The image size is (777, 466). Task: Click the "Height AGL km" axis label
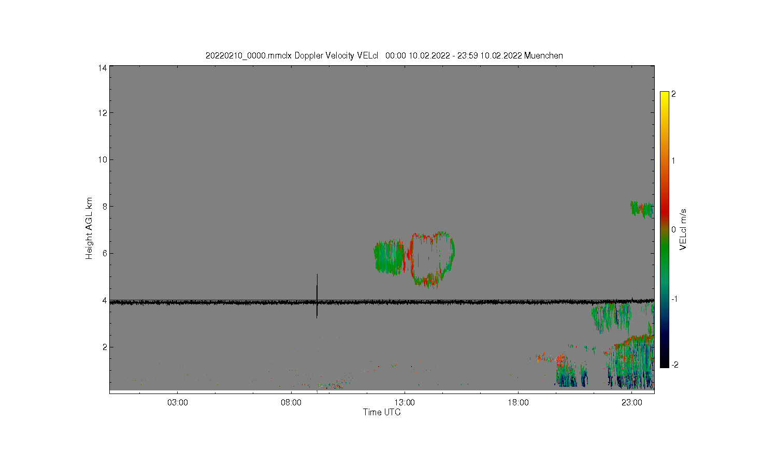(89, 228)
